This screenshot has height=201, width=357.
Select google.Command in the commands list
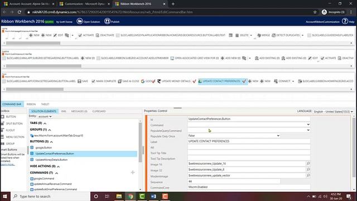click(x=44, y=179)
